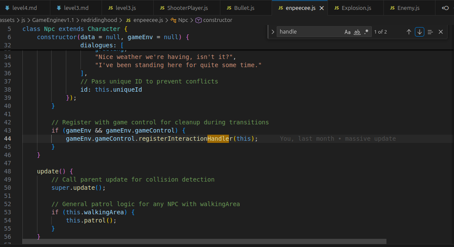This screenshot has width=454, height=247.
Task: Click the horizontal scrollbar at bottom
Action: pos(204,241)
